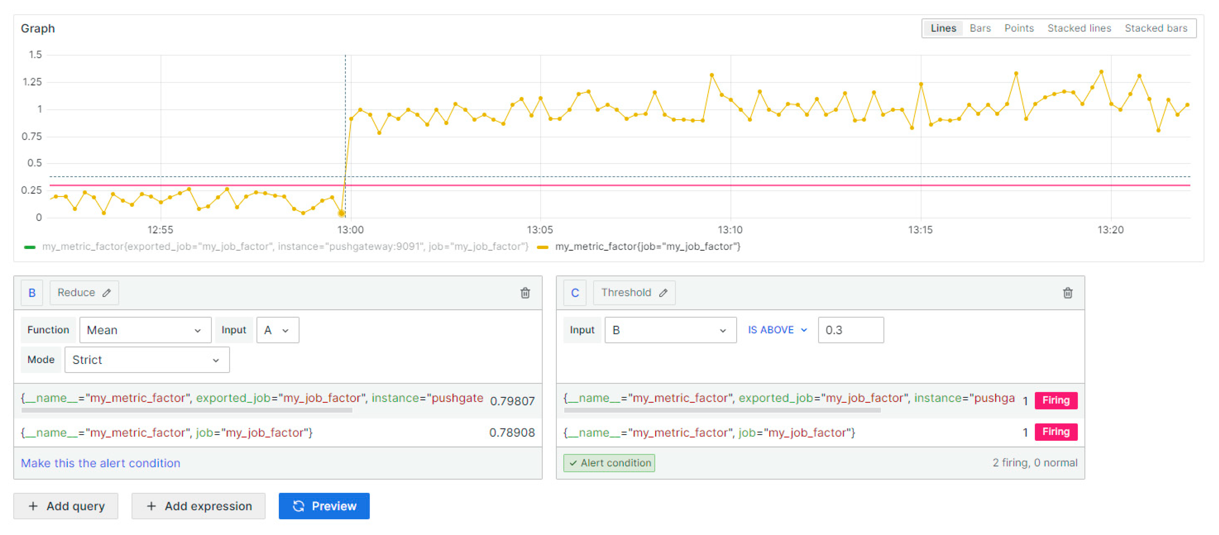Delete the Reduce expression B
The height and width of the screenshot is (535, 1219).
tap(525, 293)
